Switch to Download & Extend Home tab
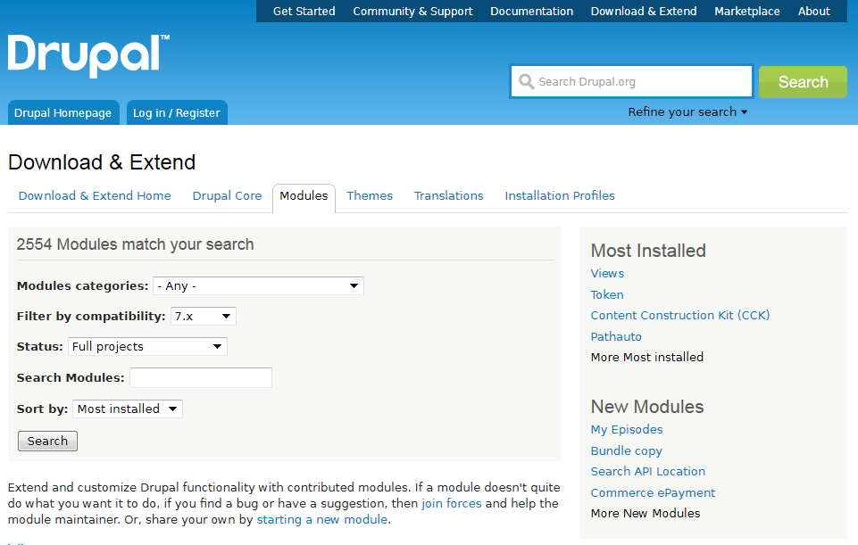This screenshot has width=858, height=545. (x=95, y=195)
